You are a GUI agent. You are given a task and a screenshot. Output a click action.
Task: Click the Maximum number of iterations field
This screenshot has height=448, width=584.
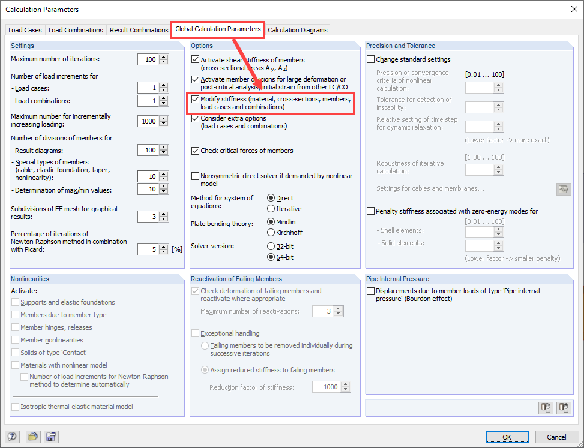pyautogui.click(x=148, y=59)
